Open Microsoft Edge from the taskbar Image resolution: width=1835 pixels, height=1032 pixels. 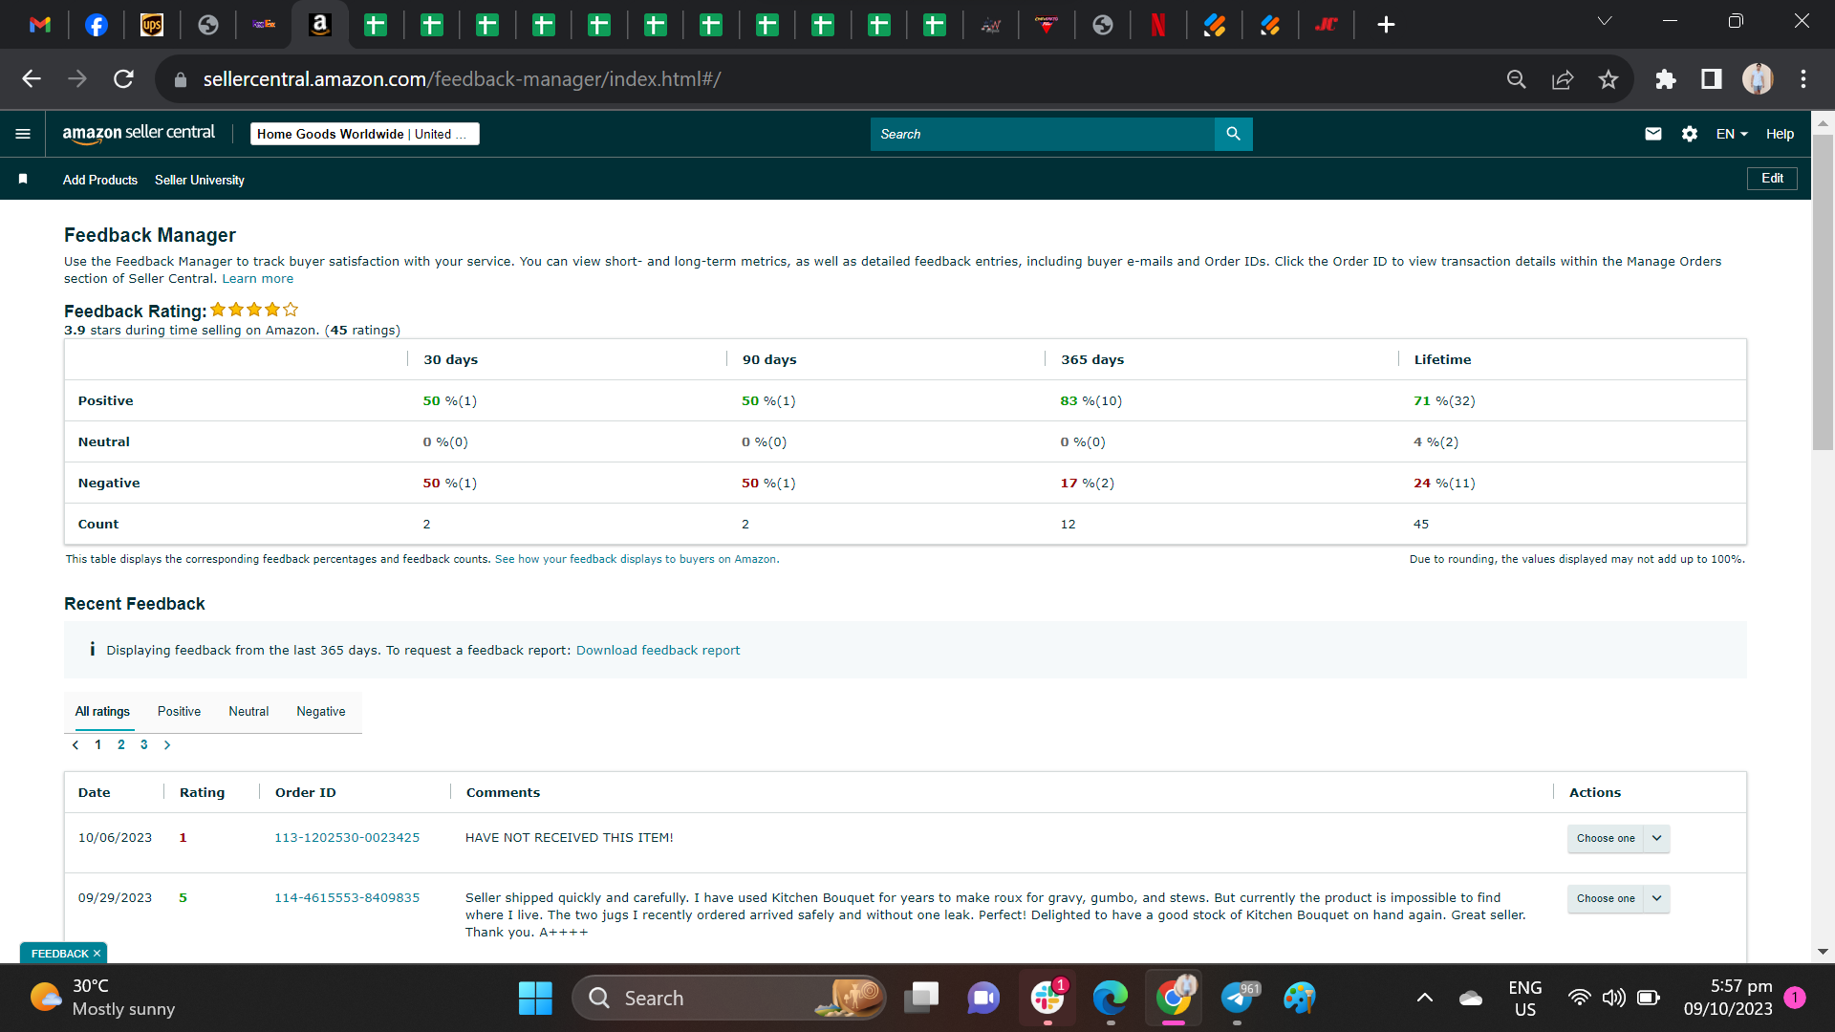[x=1110, y=998]
